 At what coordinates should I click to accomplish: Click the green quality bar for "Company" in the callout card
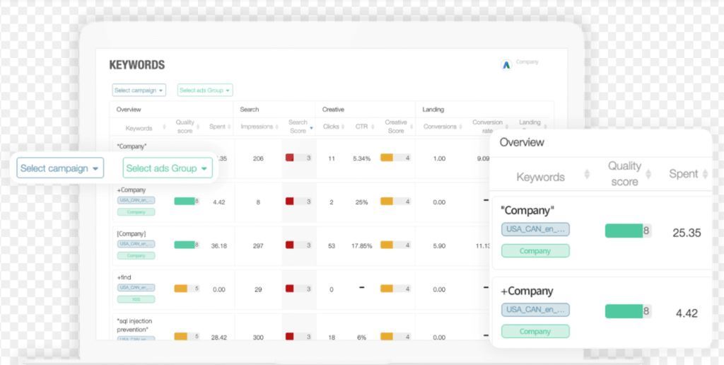(x=624, y=231)
